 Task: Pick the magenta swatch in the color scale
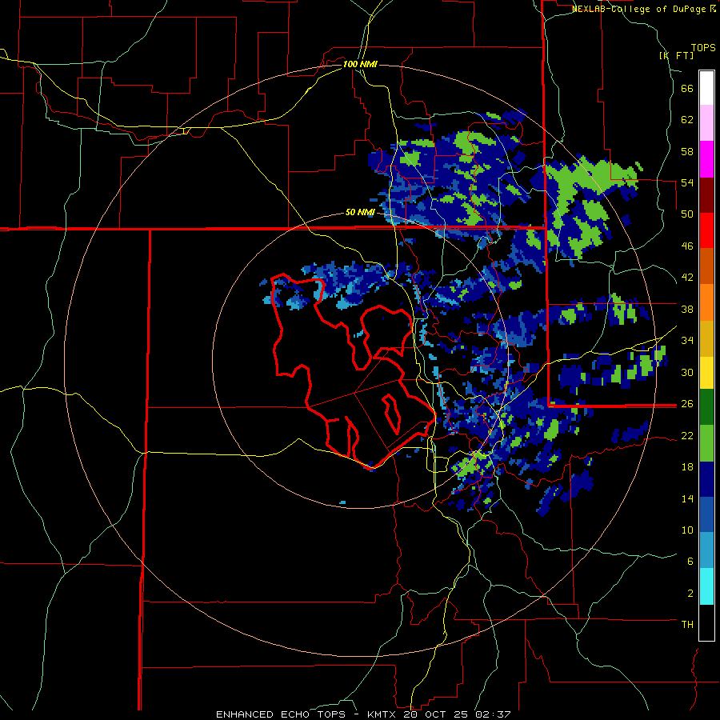point(706,159)
